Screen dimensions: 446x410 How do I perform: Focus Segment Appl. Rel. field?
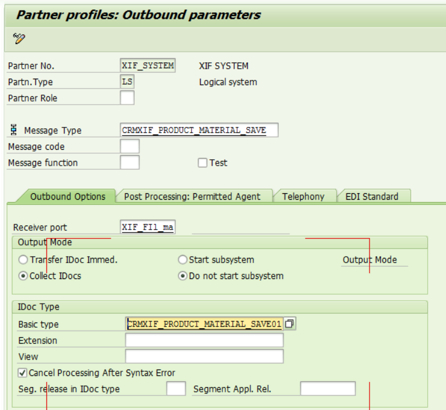[328, 389]
